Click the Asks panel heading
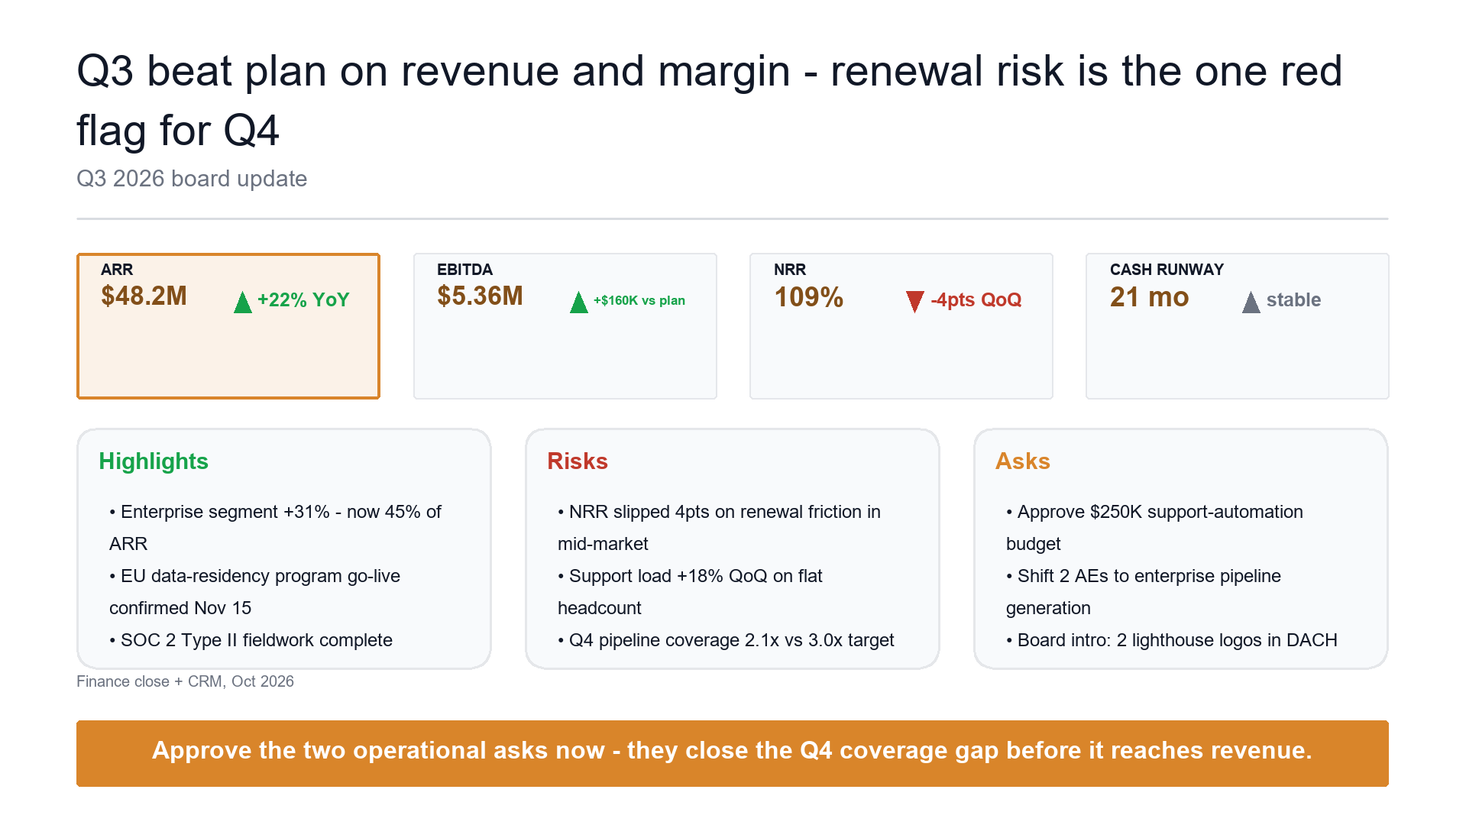1466x825 pixels. [1022, 461]
